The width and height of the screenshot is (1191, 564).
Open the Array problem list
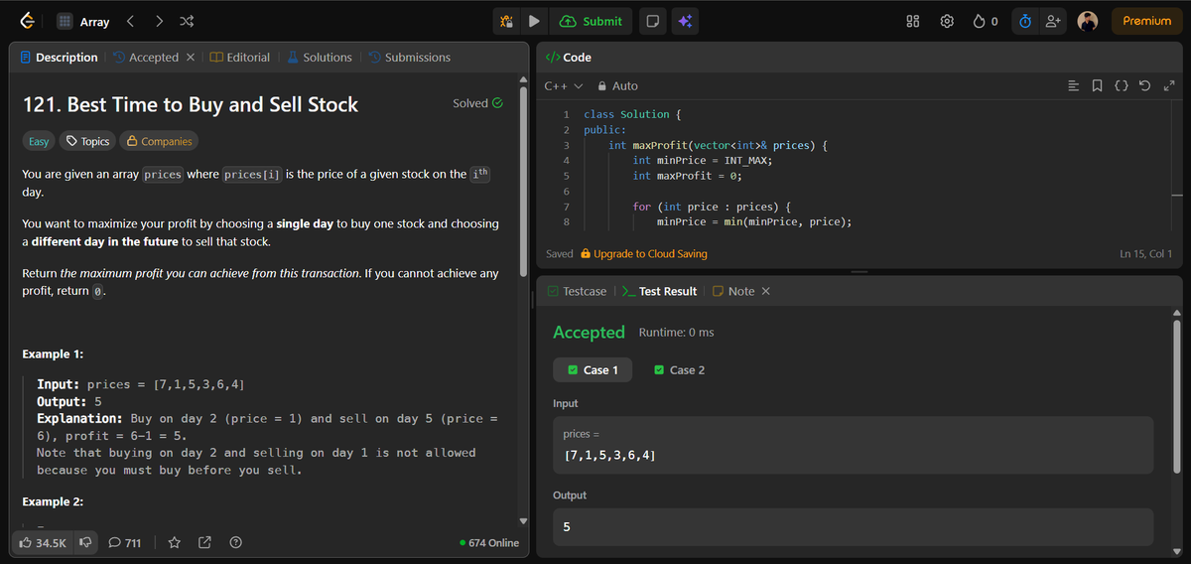click(x=82, y=21)
